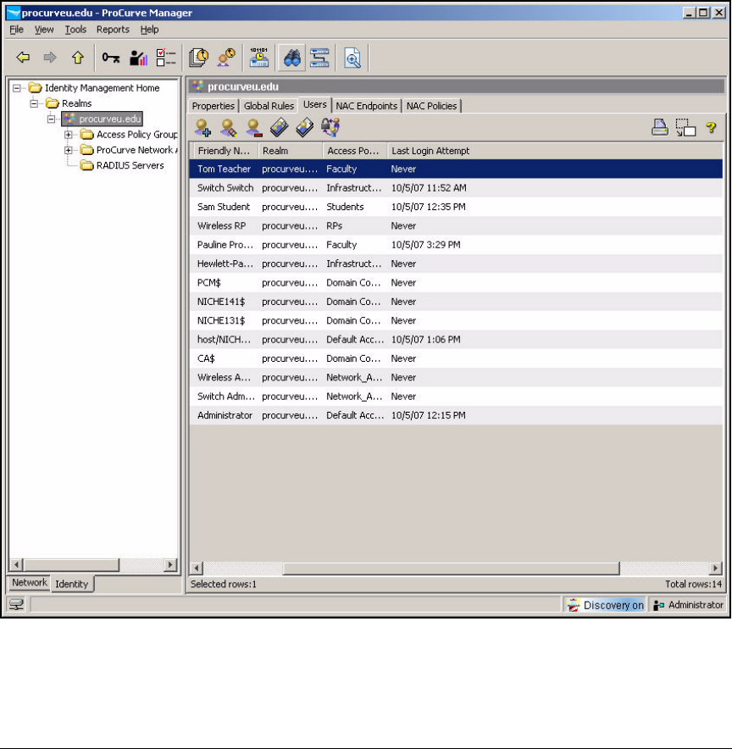This screenshot has height=749, width=732.
Task: Click the magnifier page icon
Action: coord(352,58)
